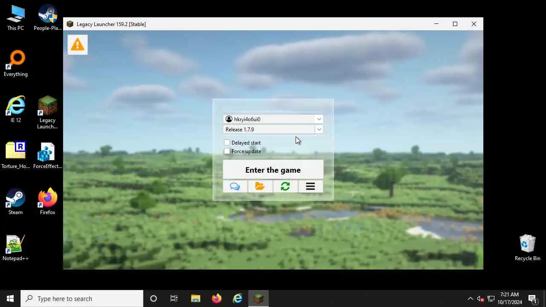Viewport: 546px width, 307px height.
Task: Open the hamburger settings menu button
Action: [311, 186]
